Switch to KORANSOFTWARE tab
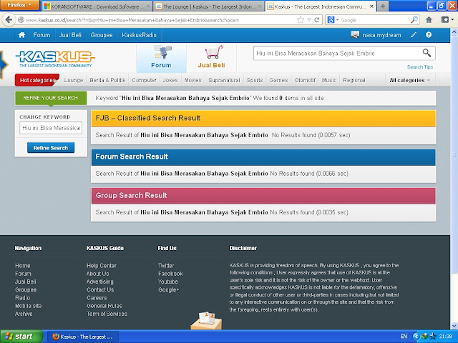The image size is (458, 343). click(x=97, y=6)
